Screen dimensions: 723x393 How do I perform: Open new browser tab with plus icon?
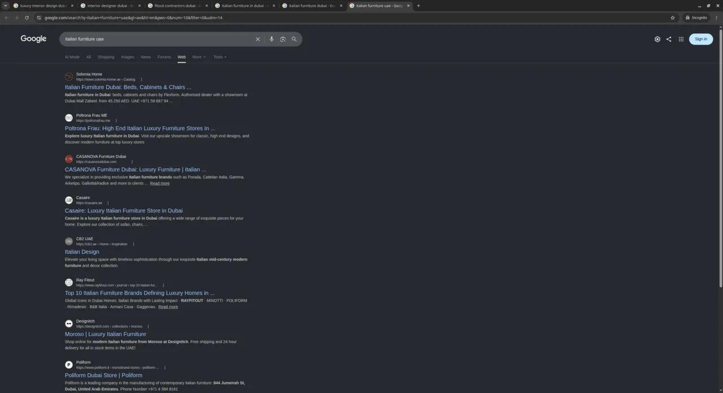(x=419, y=6)
